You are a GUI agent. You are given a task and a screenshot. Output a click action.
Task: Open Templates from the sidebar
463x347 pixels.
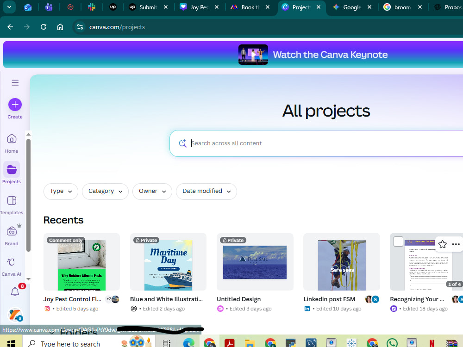[x=12, y=205]
